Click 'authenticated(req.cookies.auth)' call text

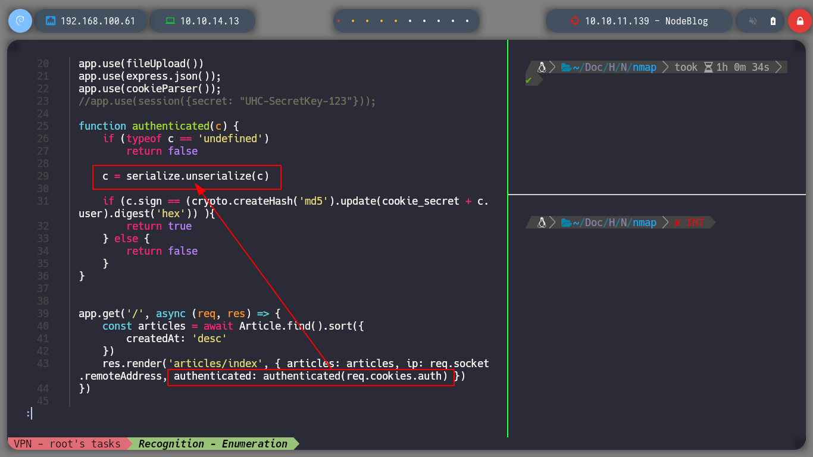(x=355, y=376)
